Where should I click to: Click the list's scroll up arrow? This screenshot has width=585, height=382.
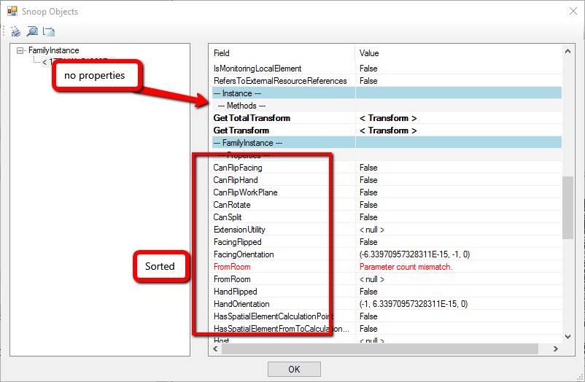[568, 52]
